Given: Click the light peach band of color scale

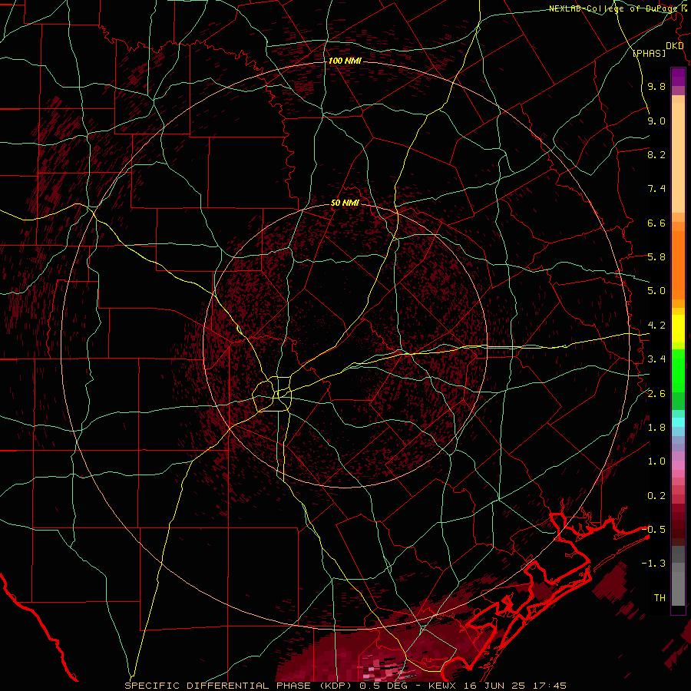Looking at the screenshot, I should pyautogui.click(x=678, y=157).
